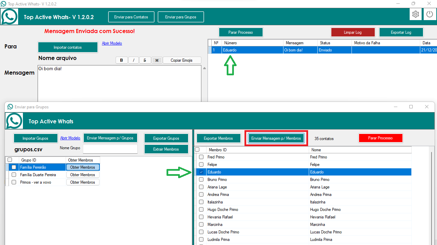Image resolution: width=437 pixels, height=245 pixels.
Task: Apply monospace with M button
Action: [x=157, y=60]
